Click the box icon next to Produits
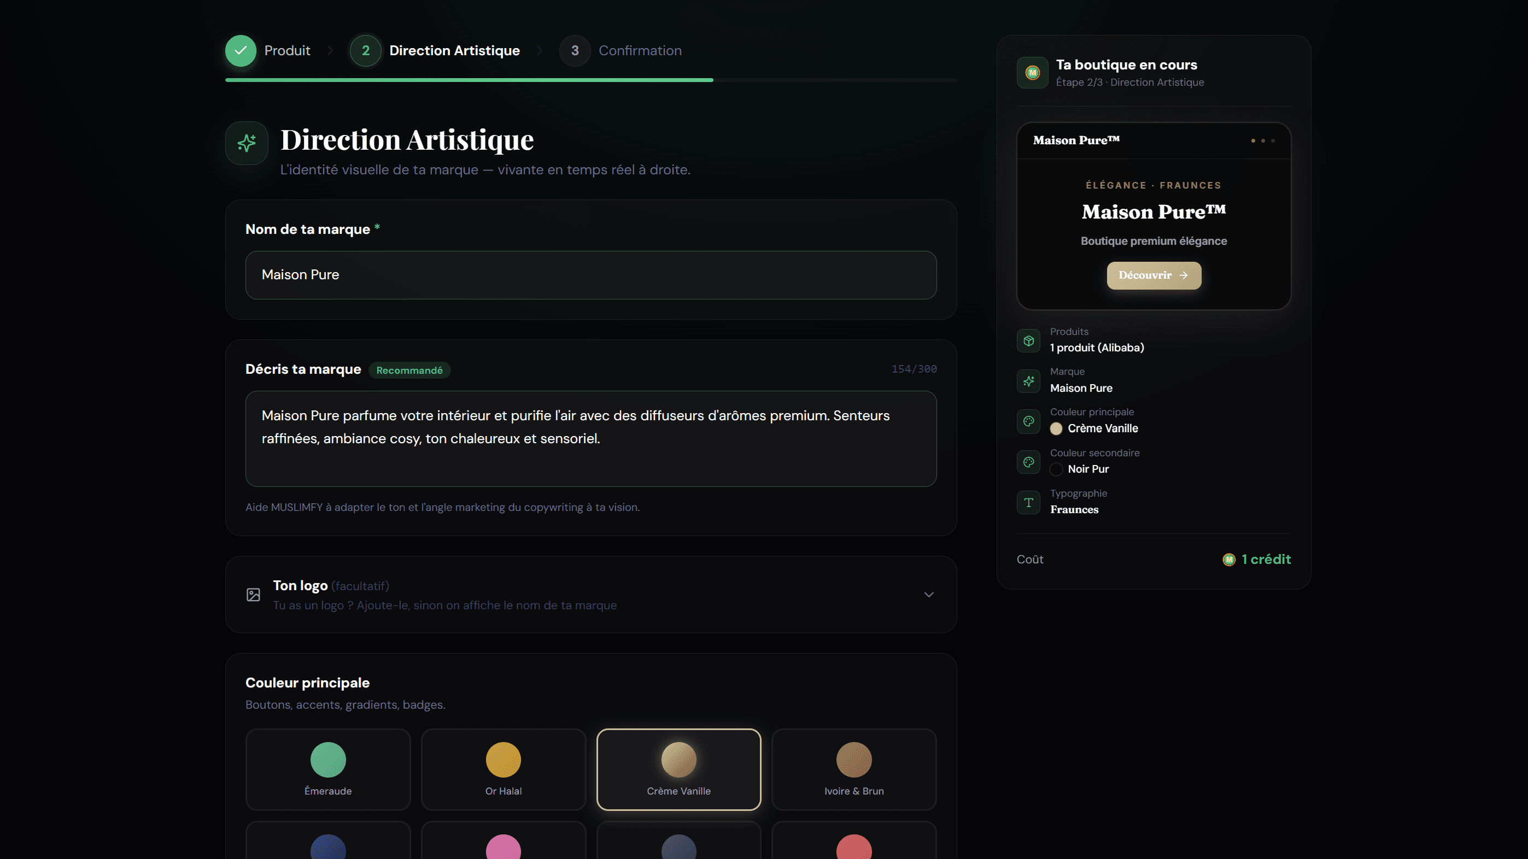1528x859 pixels. 1028,341
